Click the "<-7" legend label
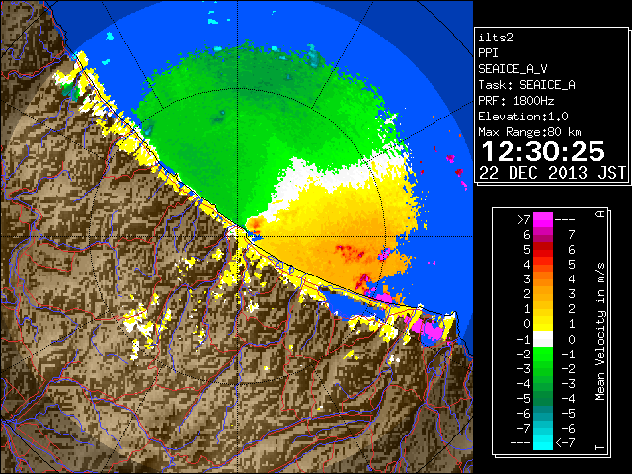632x474 pixels. tap(565, 443)
